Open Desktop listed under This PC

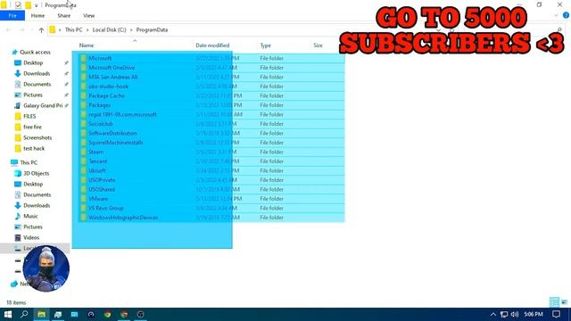[33, 185]
